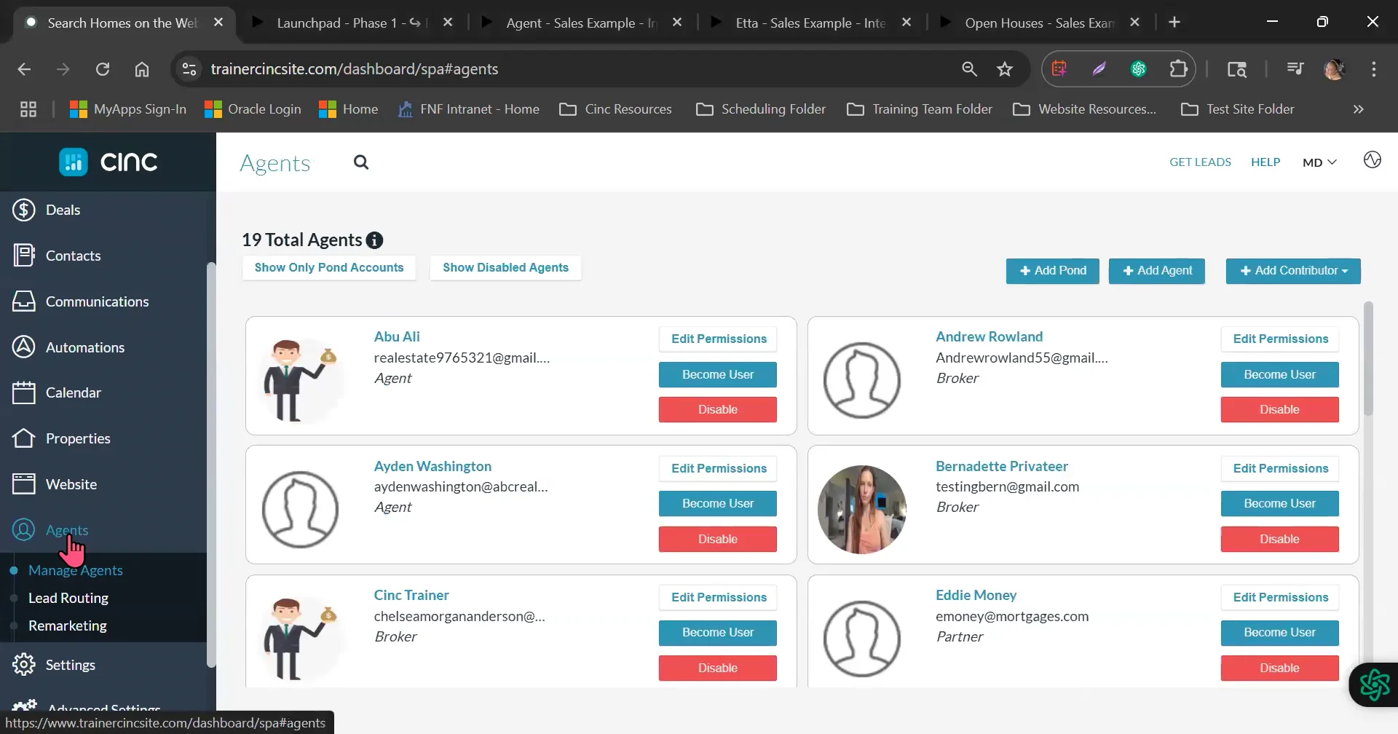Open the browser Extensions puzzle icon
Screen dimensions: 1398x734
(x=1177, y=69)
